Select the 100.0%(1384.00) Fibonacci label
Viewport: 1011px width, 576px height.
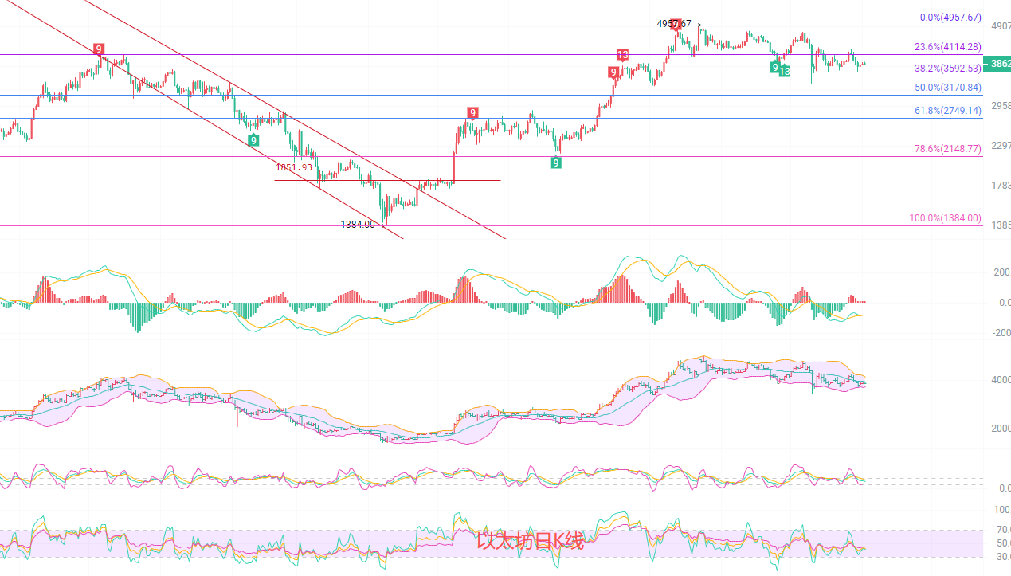click(946, 218)
